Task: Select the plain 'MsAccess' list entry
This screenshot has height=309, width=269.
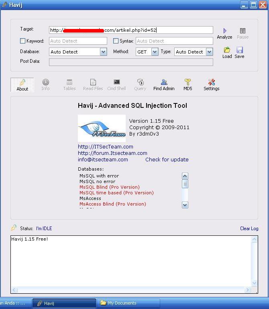Action: click(90, 198)
